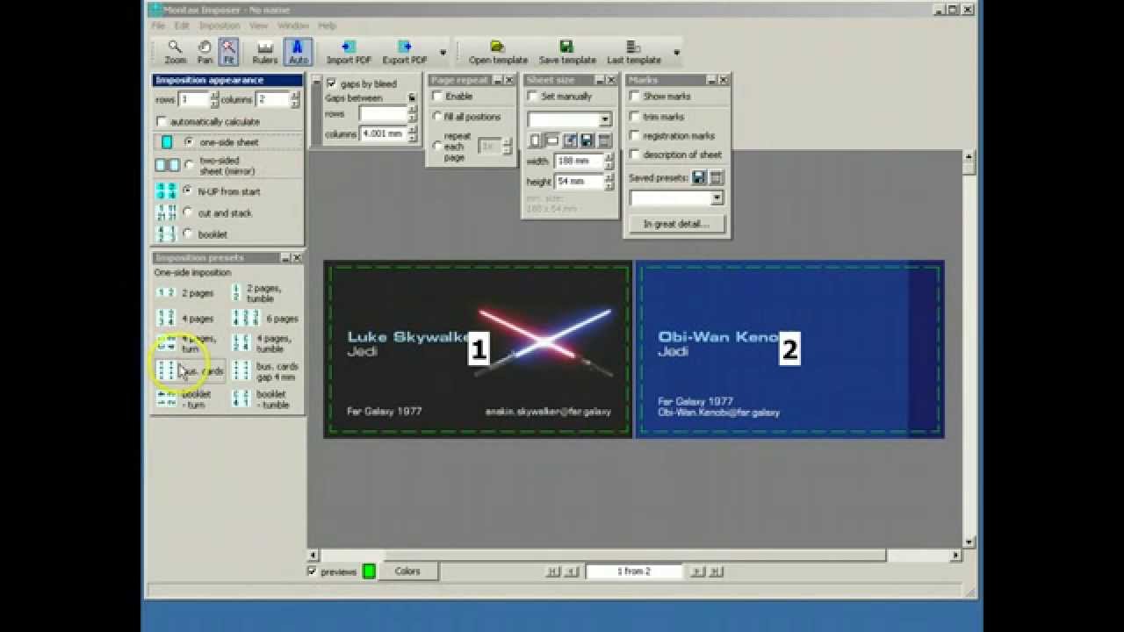This screenshot has width=1124, height=632.
Task: Choose the 4 pages tumble preset
Action: (x=262, y=343)
